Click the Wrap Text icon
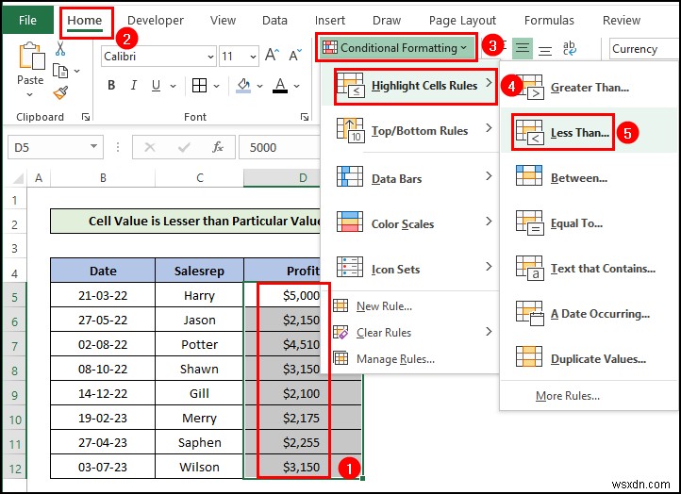This screenshot has height=494, width=681. pyautogui.click(x=569, y=49)
